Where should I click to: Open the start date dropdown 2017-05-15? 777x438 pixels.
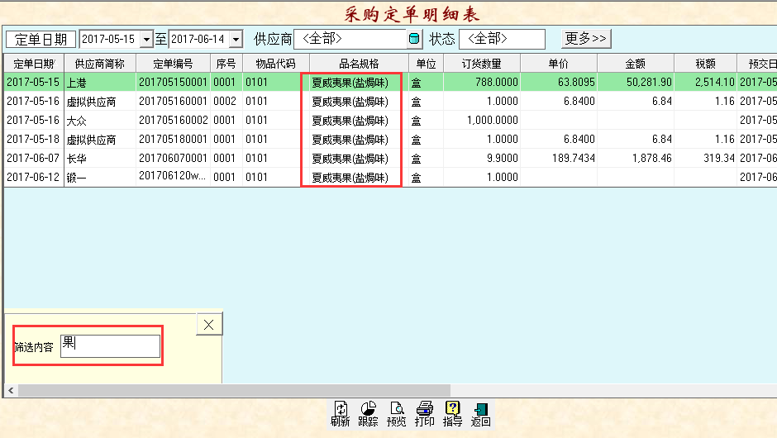(146, 39)
